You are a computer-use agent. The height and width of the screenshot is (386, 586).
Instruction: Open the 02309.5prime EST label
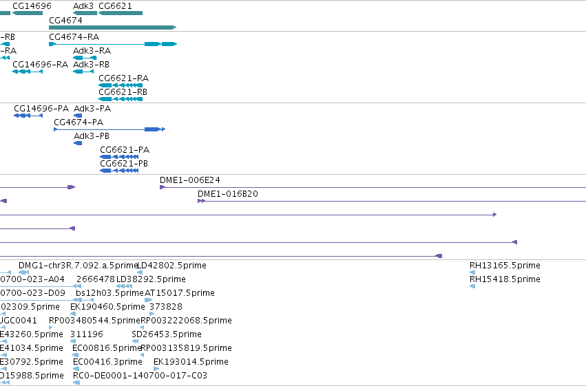coord(30,307)
